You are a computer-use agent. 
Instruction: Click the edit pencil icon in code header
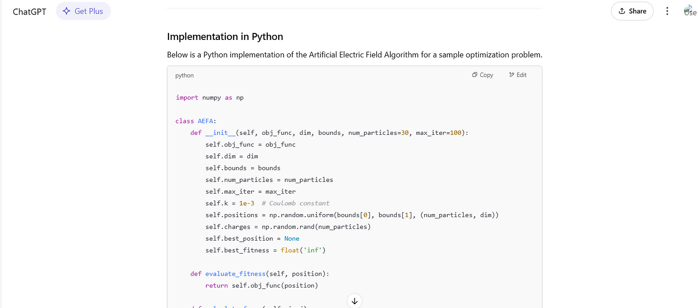click(512, 75)
